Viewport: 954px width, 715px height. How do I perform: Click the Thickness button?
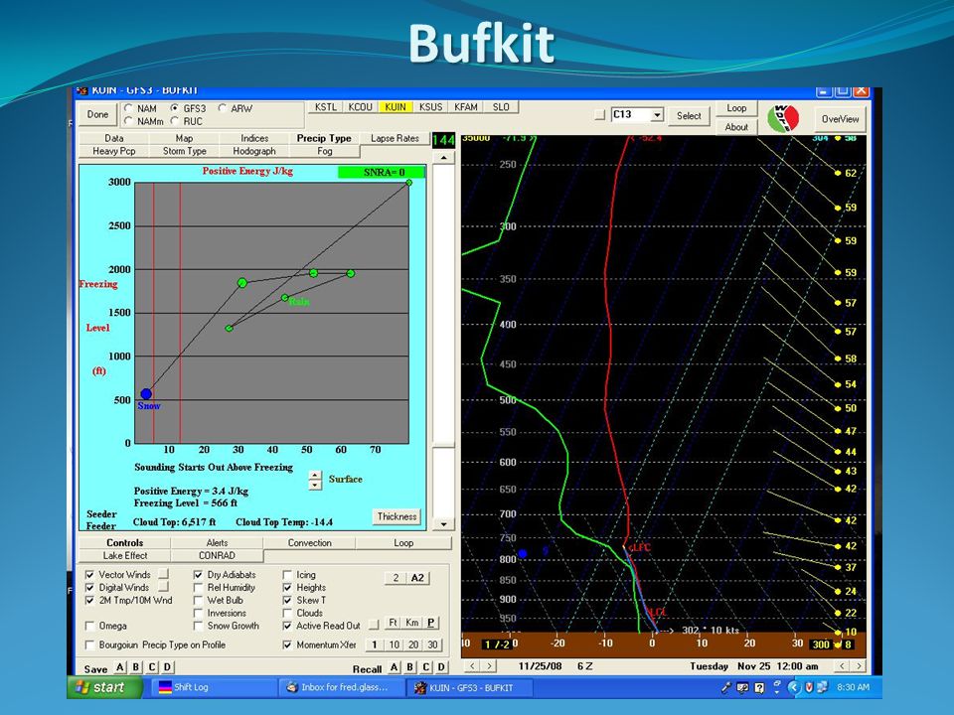pyautogui.click(x=397, y=516)
